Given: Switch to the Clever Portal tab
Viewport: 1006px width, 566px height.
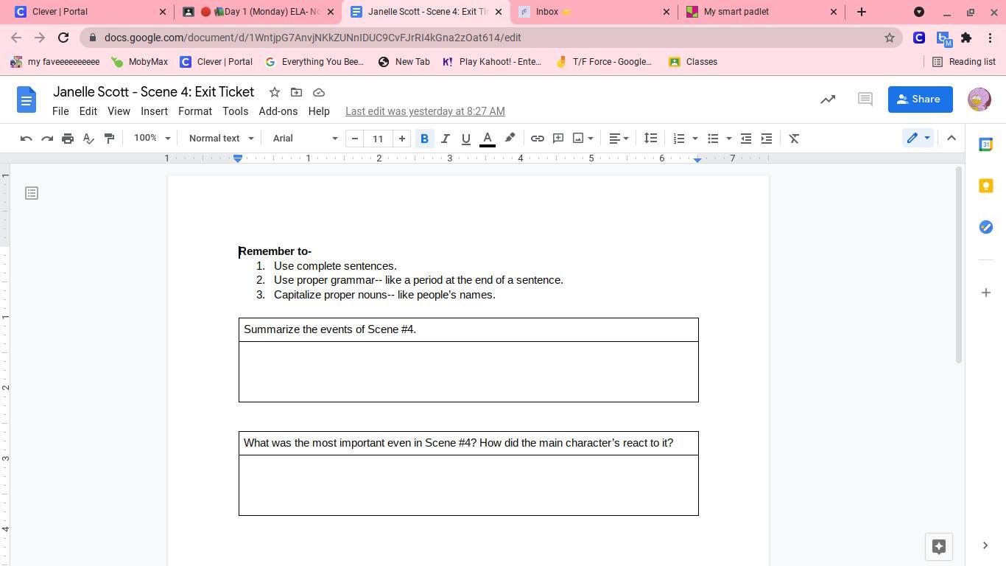Looking at the screenshot, I should click(88, 12).
